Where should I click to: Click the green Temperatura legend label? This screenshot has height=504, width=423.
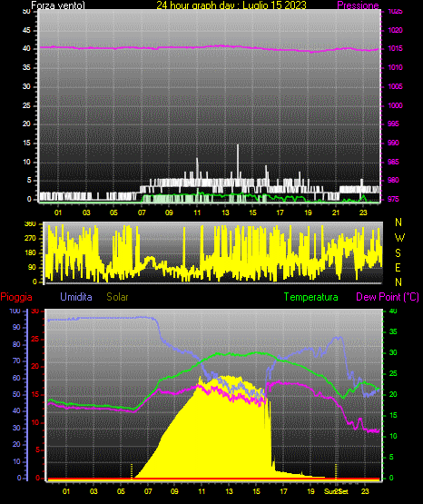pos(310,297)
